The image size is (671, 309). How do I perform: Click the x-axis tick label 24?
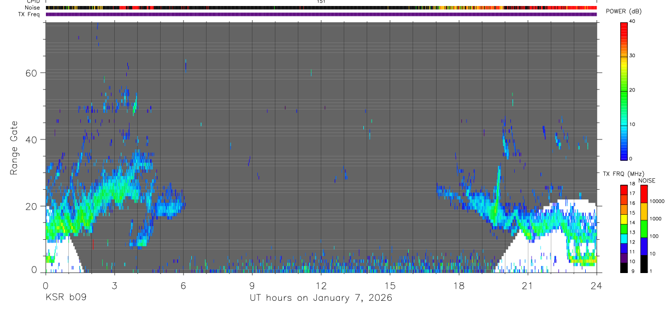point(597,286)
